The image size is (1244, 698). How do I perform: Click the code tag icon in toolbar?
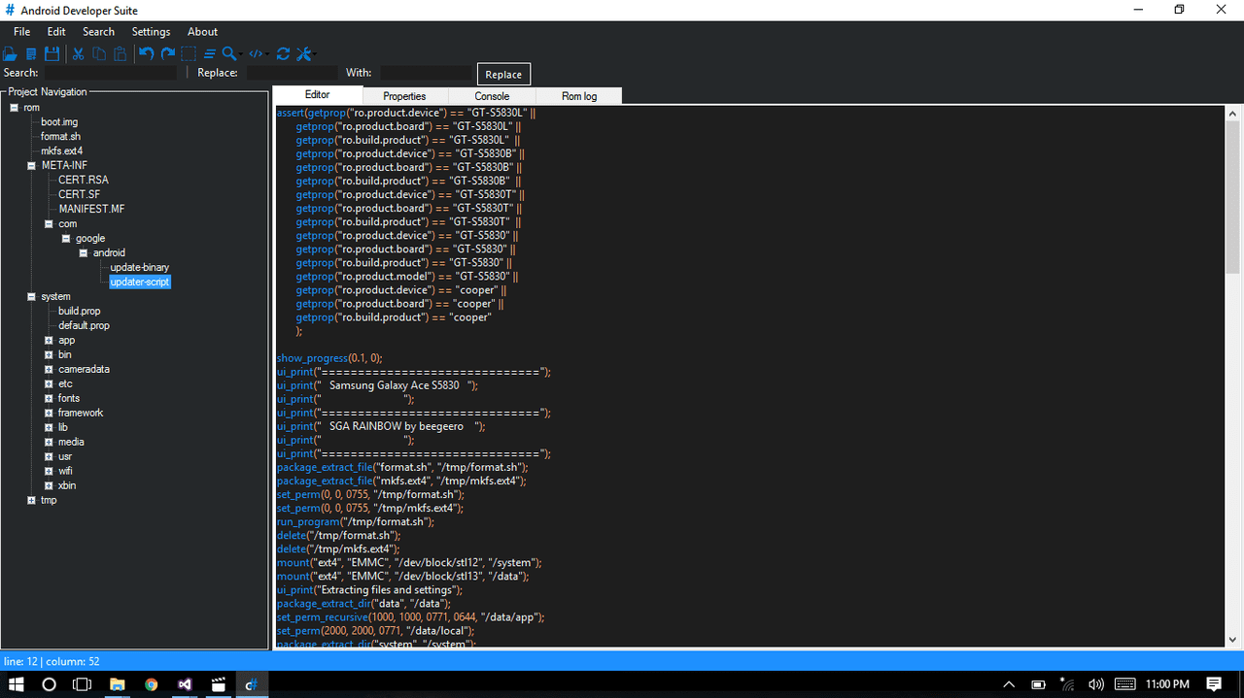click(x=256, y=53)
